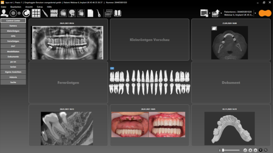Select the intraoral camera tool icon
273x153 pixels.
coord(45,13)
